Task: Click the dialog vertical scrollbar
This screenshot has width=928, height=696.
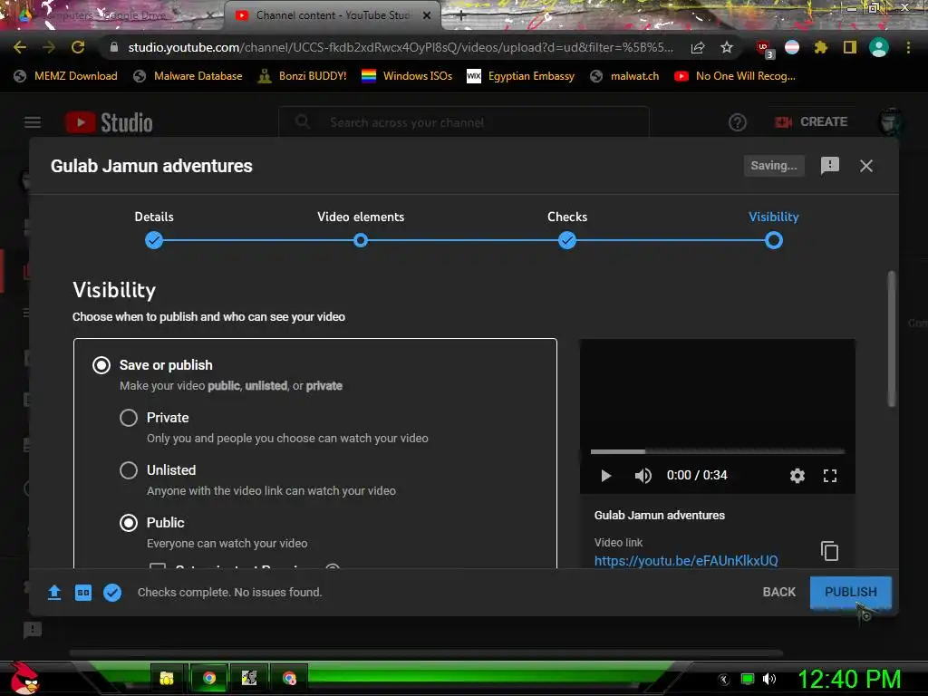Action: (x=892, y=339)
